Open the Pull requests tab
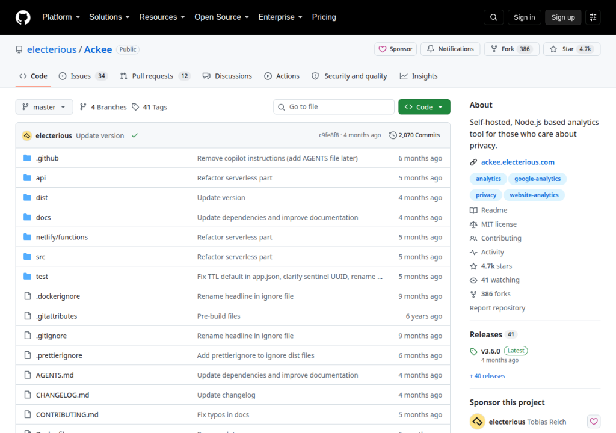The width and height of the screenshot is (616, 433). tap(155, 76)
